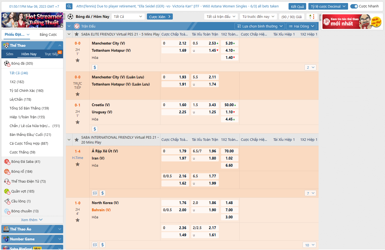The width and height of the screenshot is (385, 250).
Task: Expand more markets count 10 dropdown
Action: 309,245
